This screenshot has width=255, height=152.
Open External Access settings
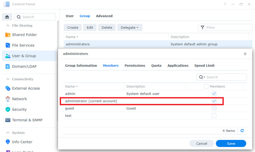pos(26,88)
